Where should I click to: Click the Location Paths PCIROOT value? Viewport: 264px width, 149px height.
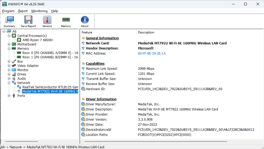pyautogui.click(x=165, y=135)
